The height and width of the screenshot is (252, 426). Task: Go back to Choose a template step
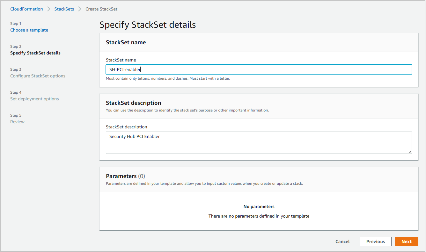[29, 30]
